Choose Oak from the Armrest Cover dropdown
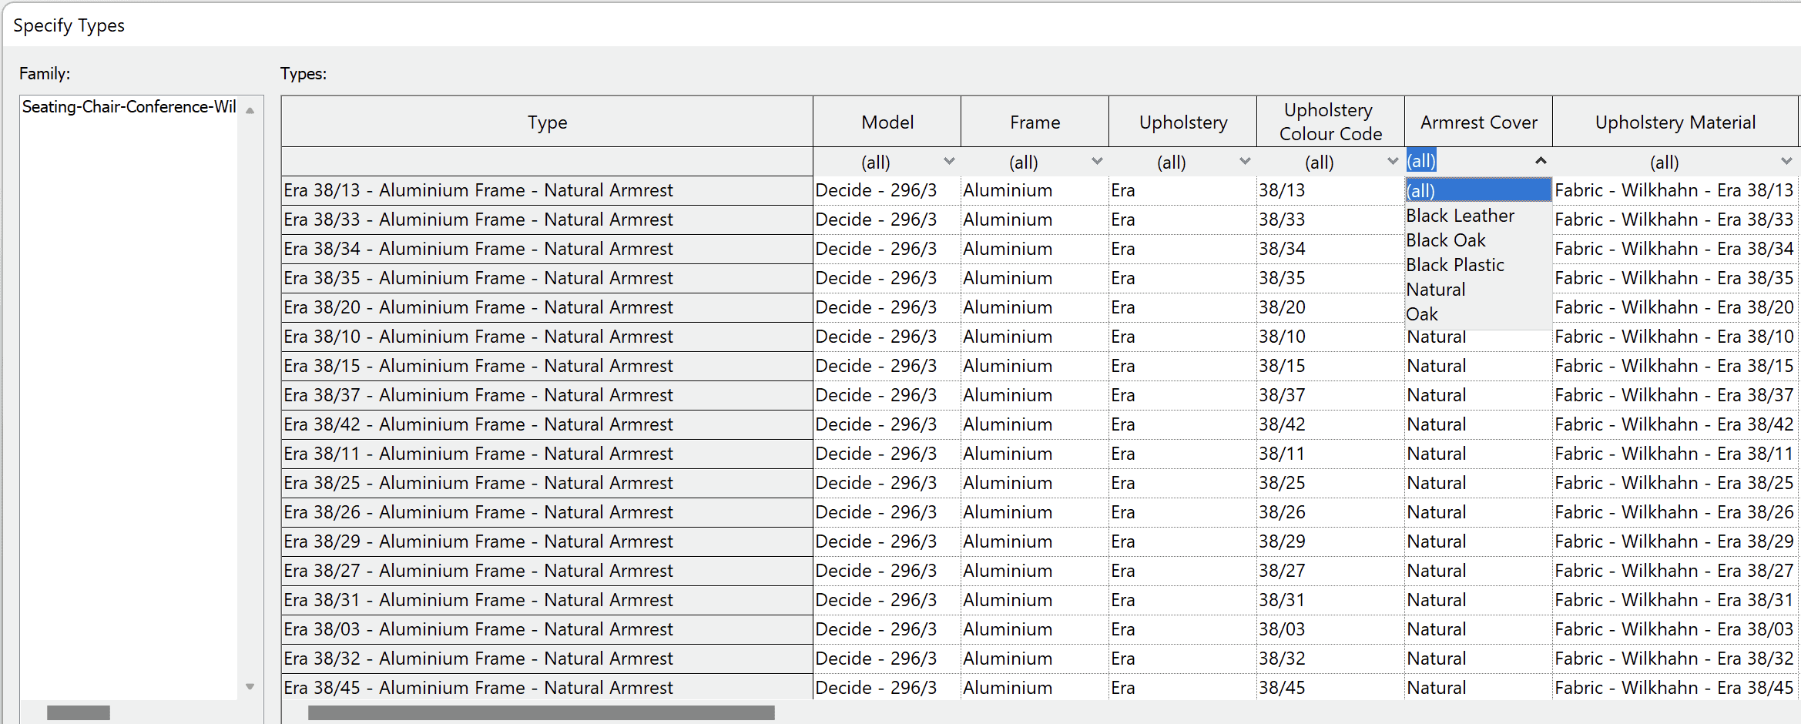The height and width of the screenshot is (724, 1801). pos(1422,313)
